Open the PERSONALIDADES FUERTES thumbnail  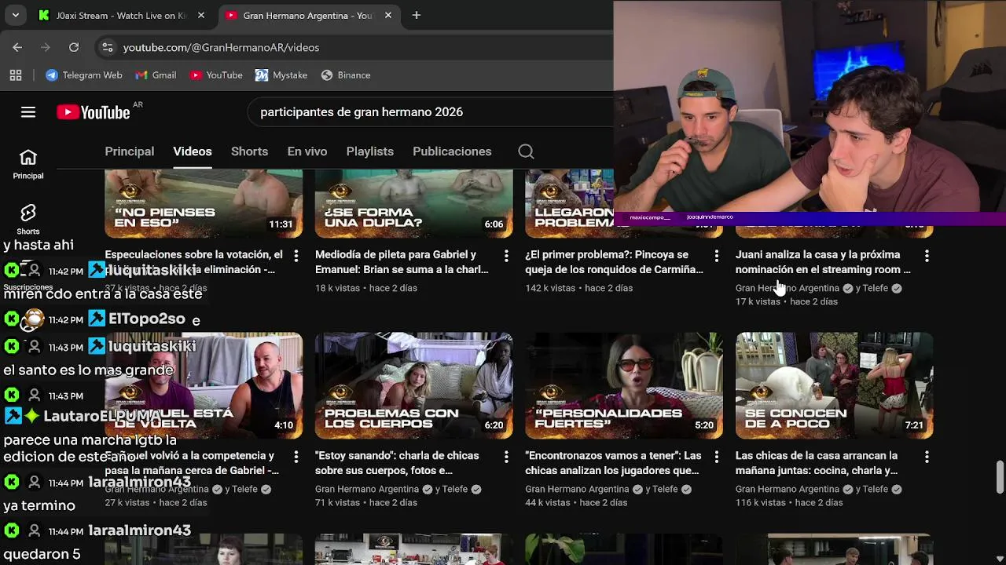pos(624,385)
